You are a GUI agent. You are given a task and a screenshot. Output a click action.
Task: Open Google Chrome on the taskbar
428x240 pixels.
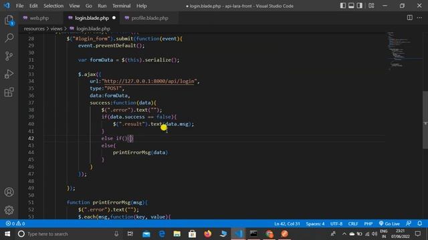(x=269, y=234)
